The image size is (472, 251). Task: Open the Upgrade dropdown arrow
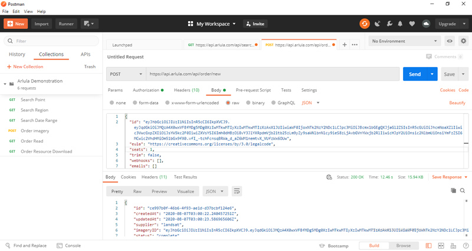tap(464, 24)
